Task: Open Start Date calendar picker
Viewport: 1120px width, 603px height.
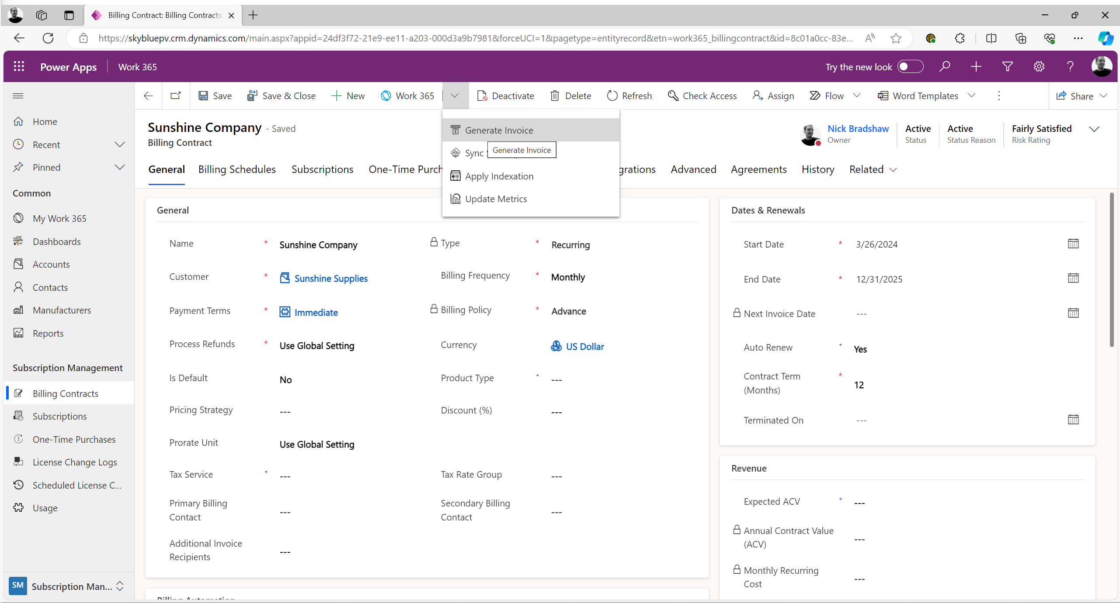Action: point(1073,244)
